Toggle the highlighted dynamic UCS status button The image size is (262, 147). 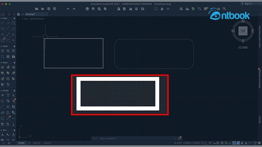coord(234,143)
